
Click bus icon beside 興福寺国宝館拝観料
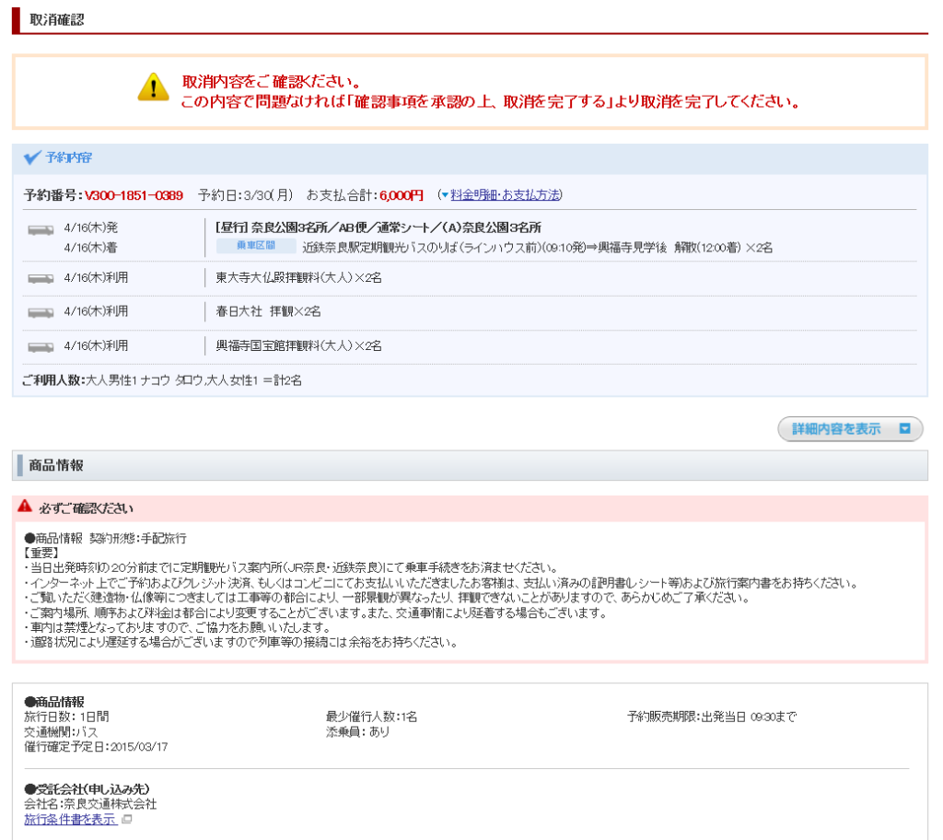(x=41, y=347)
